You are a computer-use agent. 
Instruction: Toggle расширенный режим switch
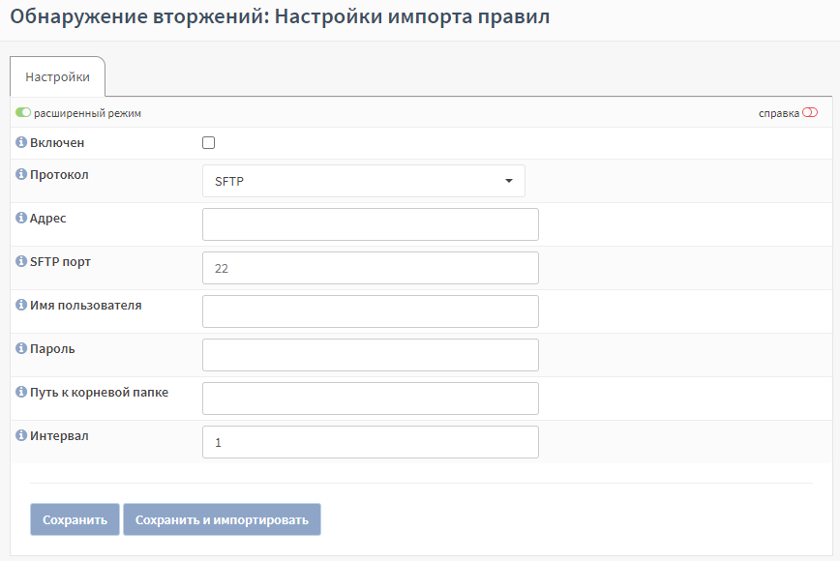tap(23, 113)
